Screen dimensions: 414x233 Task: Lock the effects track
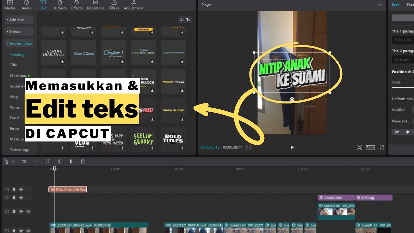[14, 197]
